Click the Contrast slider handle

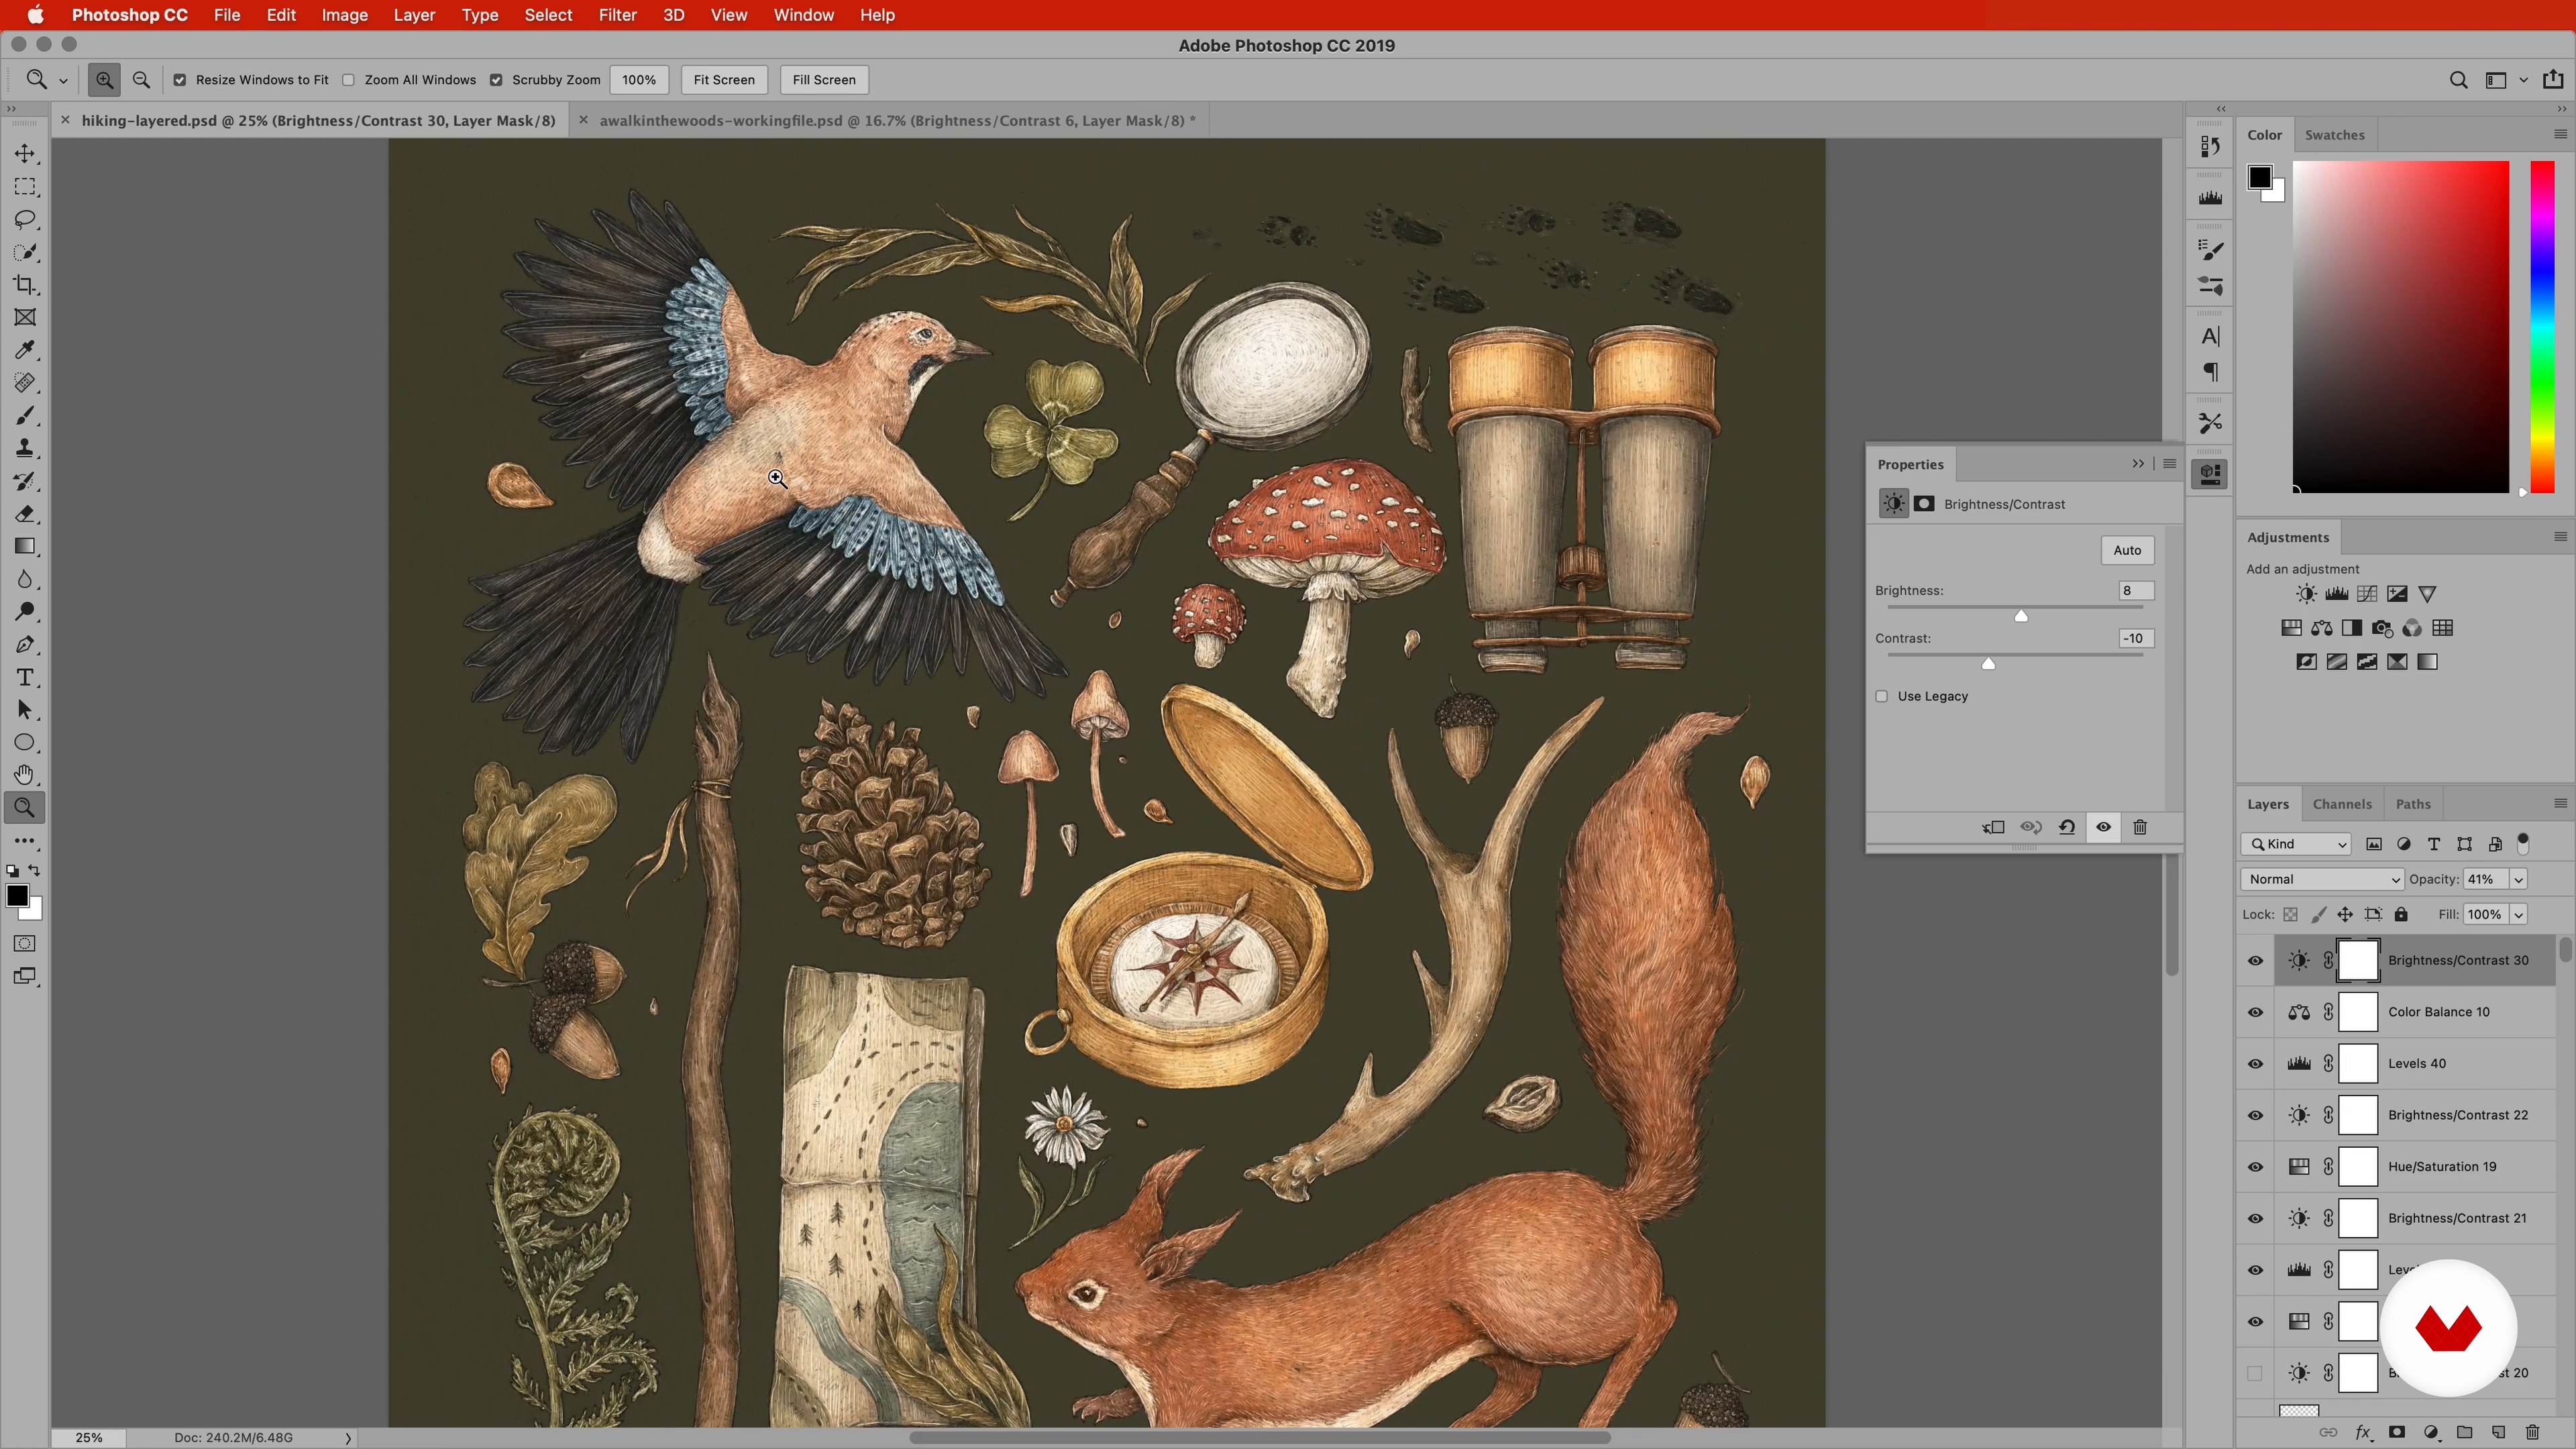point(1988,664)
